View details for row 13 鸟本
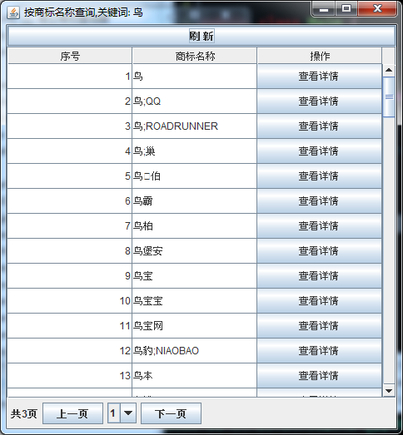403x435 pixels. tap(320, 376)
